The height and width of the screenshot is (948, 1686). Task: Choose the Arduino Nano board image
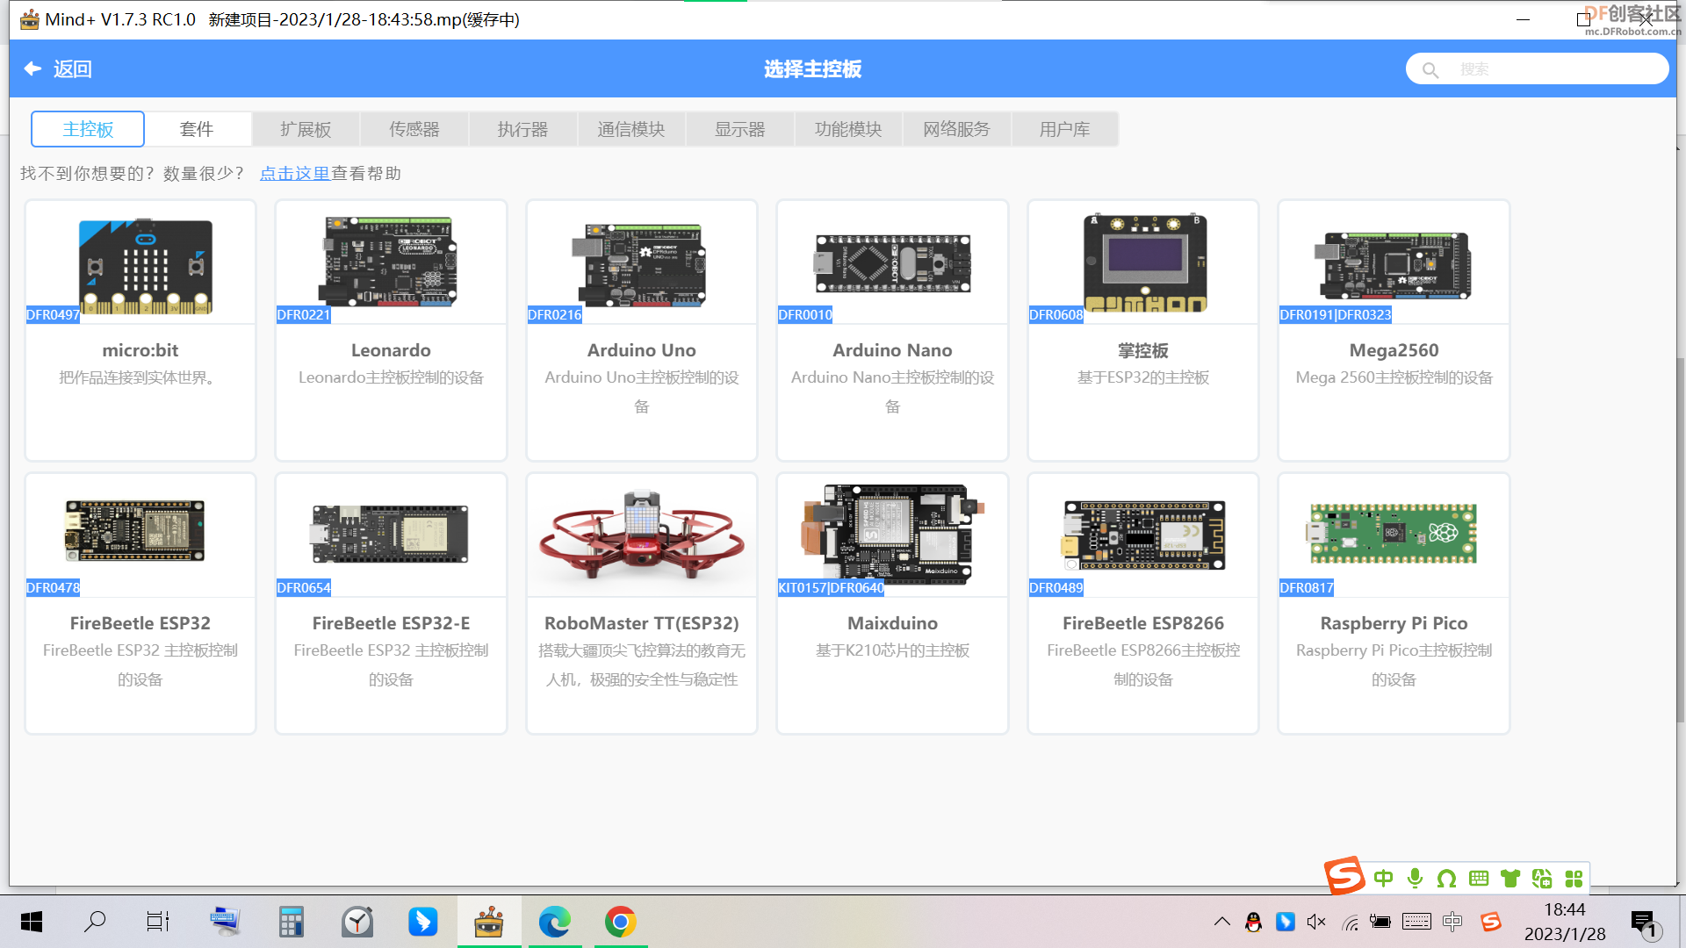pyautogui.click(x=892, y=262)
